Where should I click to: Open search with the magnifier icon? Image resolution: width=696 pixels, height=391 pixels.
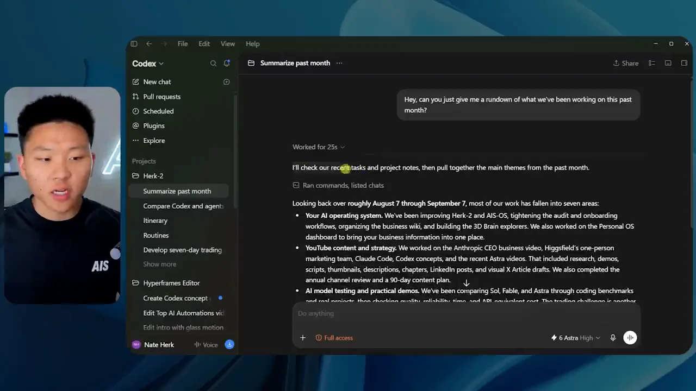click(213, 64)
